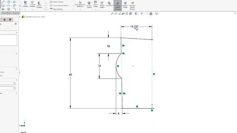
Task: Open the Apply Scene icon
Action: tap(151, 14)
